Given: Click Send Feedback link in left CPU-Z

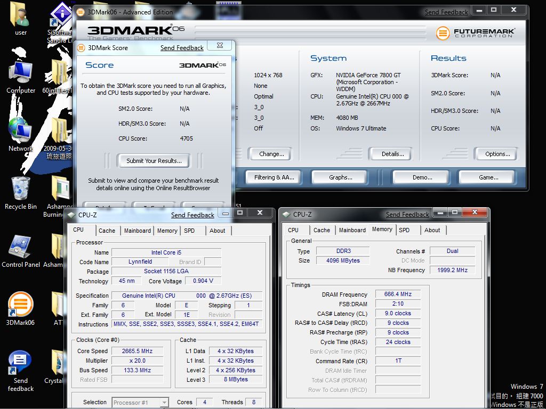Looking at the screenshot, I should pos(192,215).
